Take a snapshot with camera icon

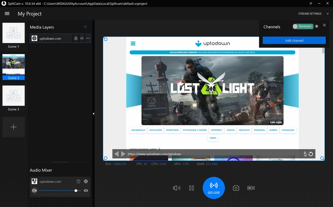tap(236, 188)
